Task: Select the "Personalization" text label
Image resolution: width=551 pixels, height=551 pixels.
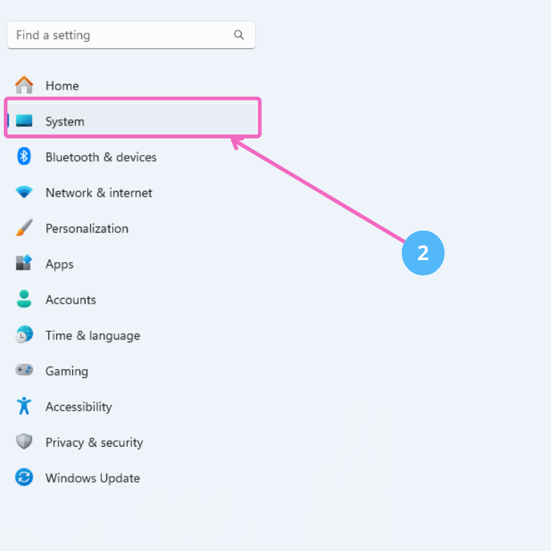Action: click(86, 229)
